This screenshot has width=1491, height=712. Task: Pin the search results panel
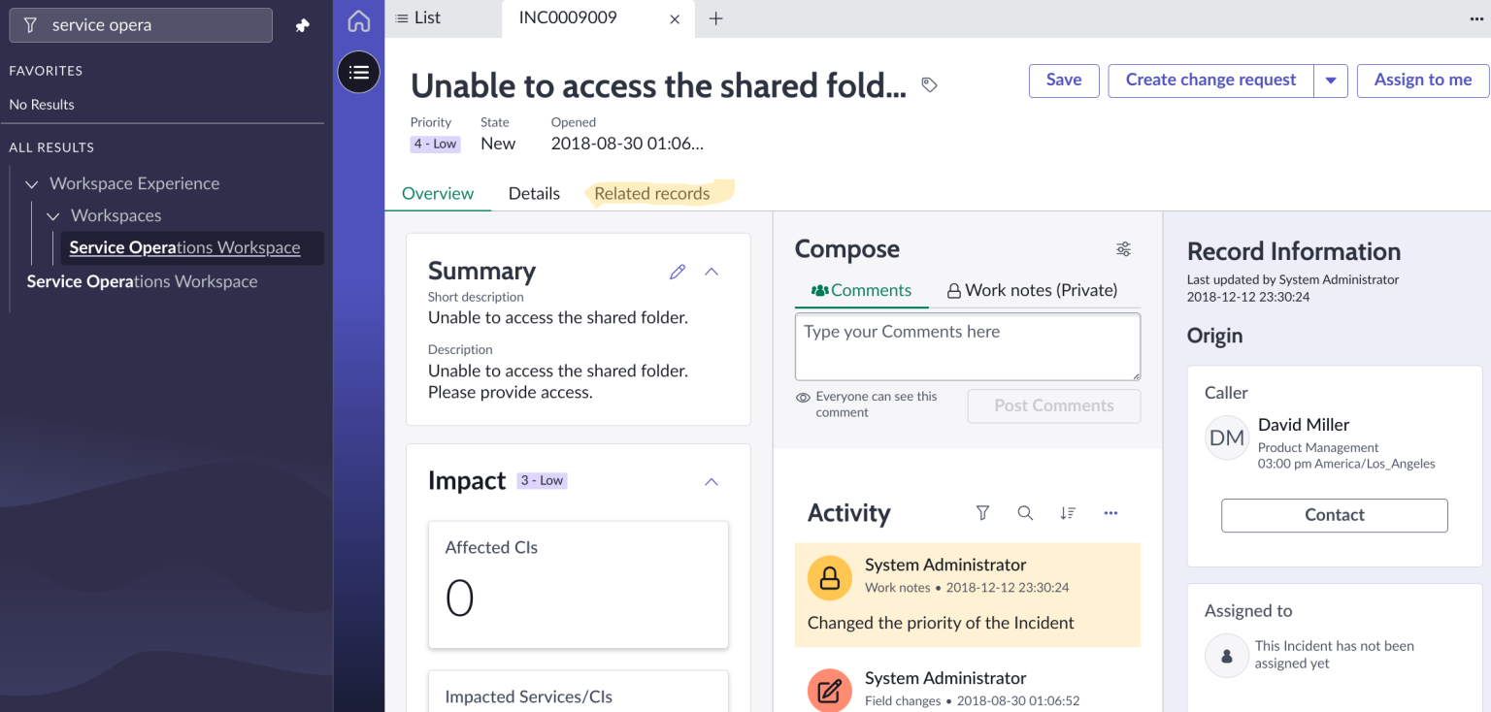click(302, 24)
